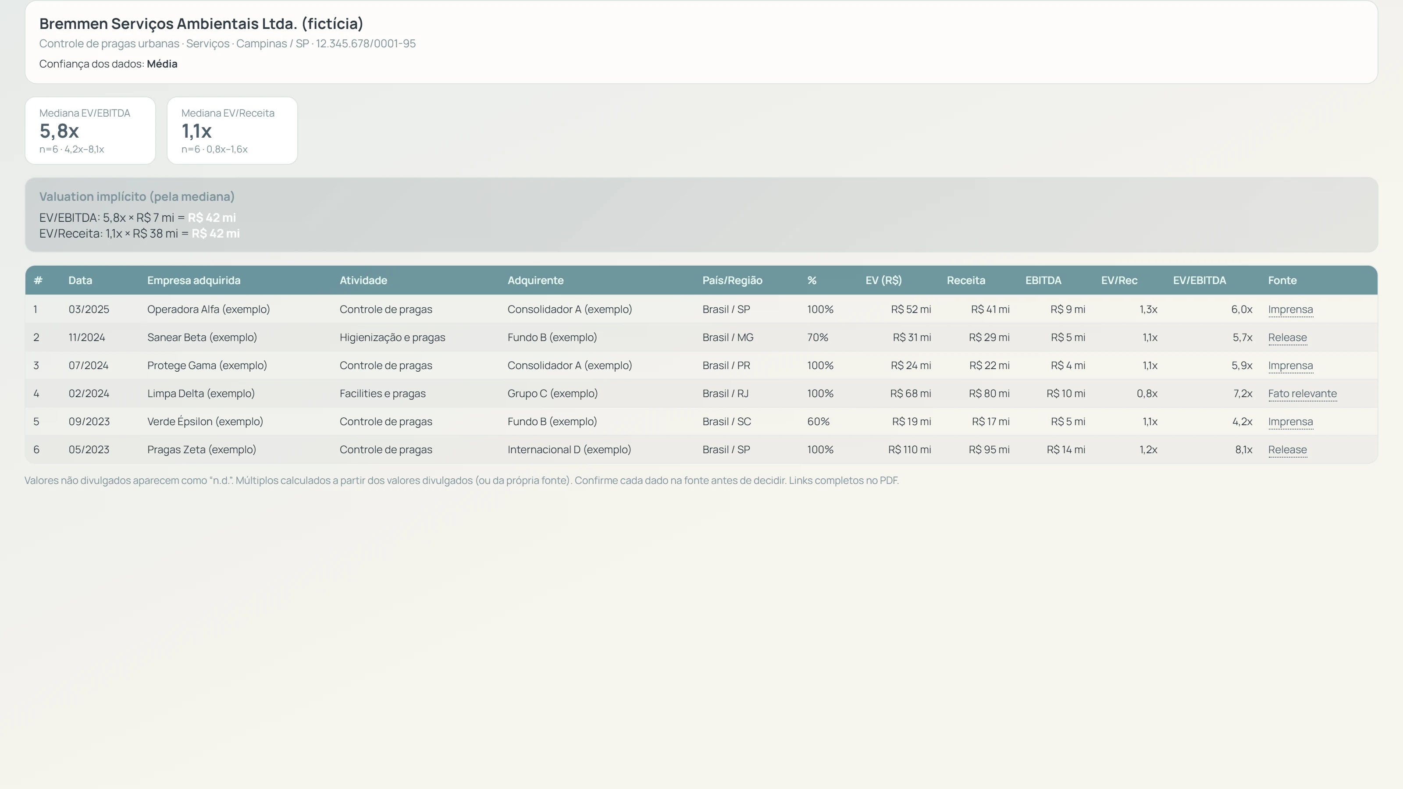Click the 70% stake cell
The width and height of the screenshot is (1403, 789).
click(x=818, y=338)
